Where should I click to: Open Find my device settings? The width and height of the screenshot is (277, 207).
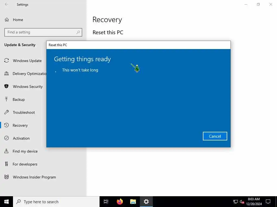(x=25, y=151)
